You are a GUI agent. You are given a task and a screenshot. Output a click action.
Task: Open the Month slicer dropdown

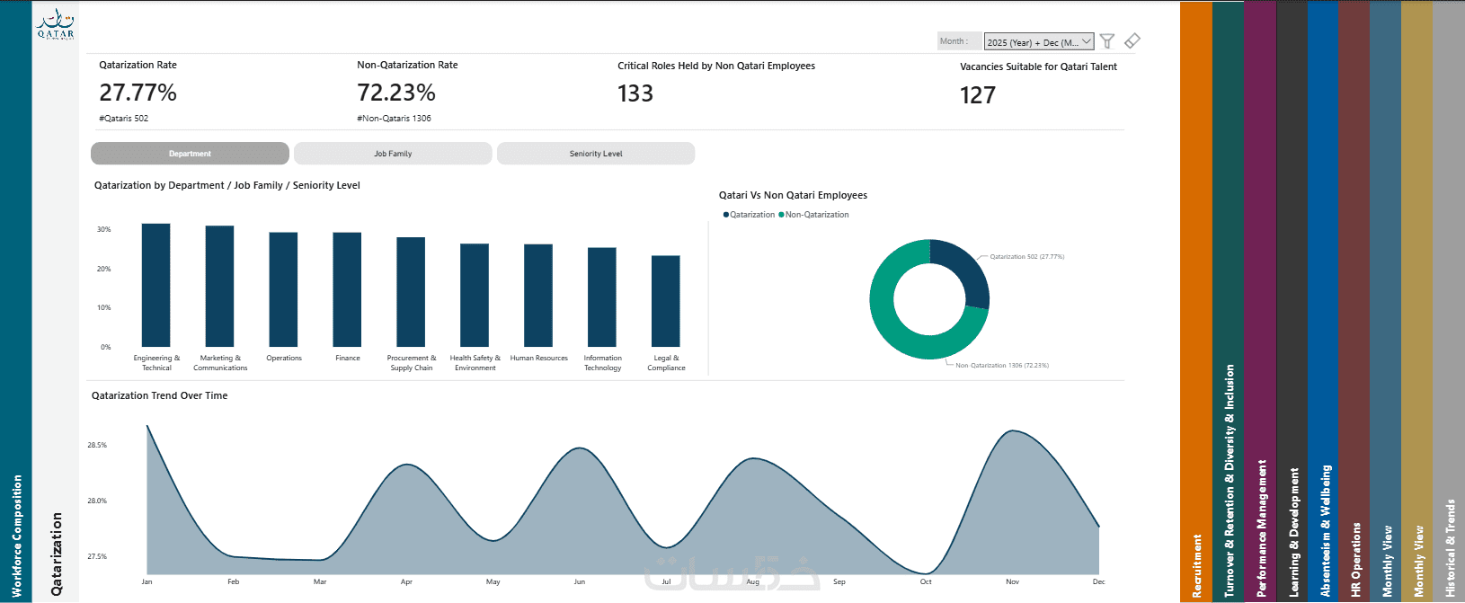click(1039, 41)
